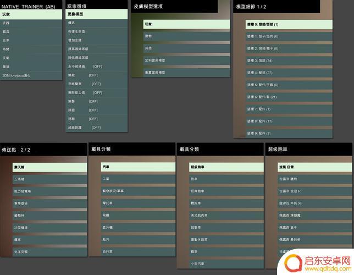This screenshot has height=275, width=354.
Task: Choose 跑車 in the car categories
Action: 226,179
